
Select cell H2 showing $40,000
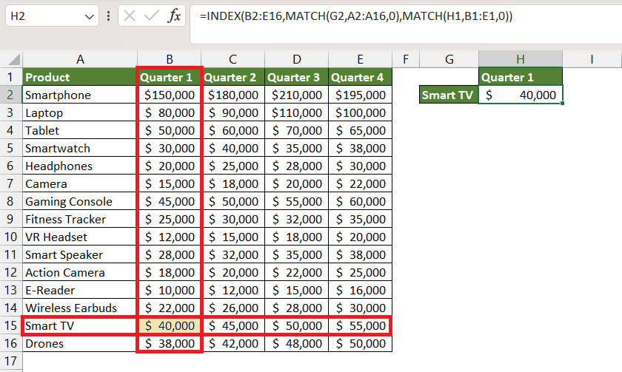521,95
